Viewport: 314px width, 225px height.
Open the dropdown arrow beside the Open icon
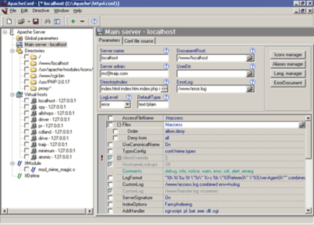click(x=29, y=22)
